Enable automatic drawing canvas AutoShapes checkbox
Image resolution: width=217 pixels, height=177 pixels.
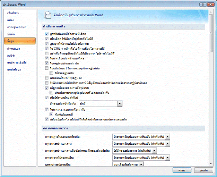47,53
